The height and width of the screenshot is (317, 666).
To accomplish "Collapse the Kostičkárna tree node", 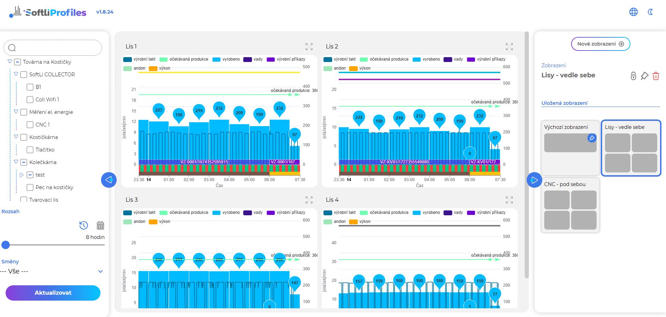I will point(16,137).
